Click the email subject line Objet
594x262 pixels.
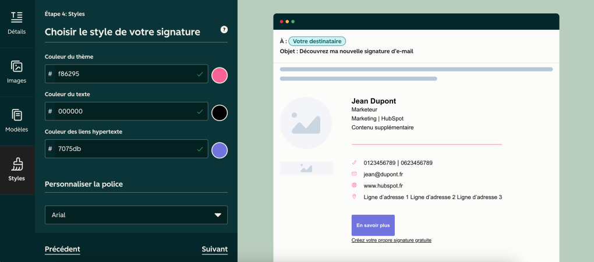coord(346,51)
